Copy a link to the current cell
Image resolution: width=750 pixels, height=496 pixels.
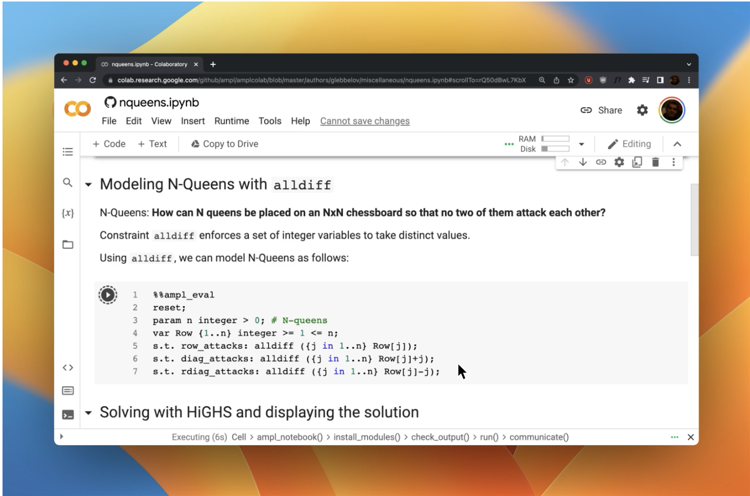(601, 162)
